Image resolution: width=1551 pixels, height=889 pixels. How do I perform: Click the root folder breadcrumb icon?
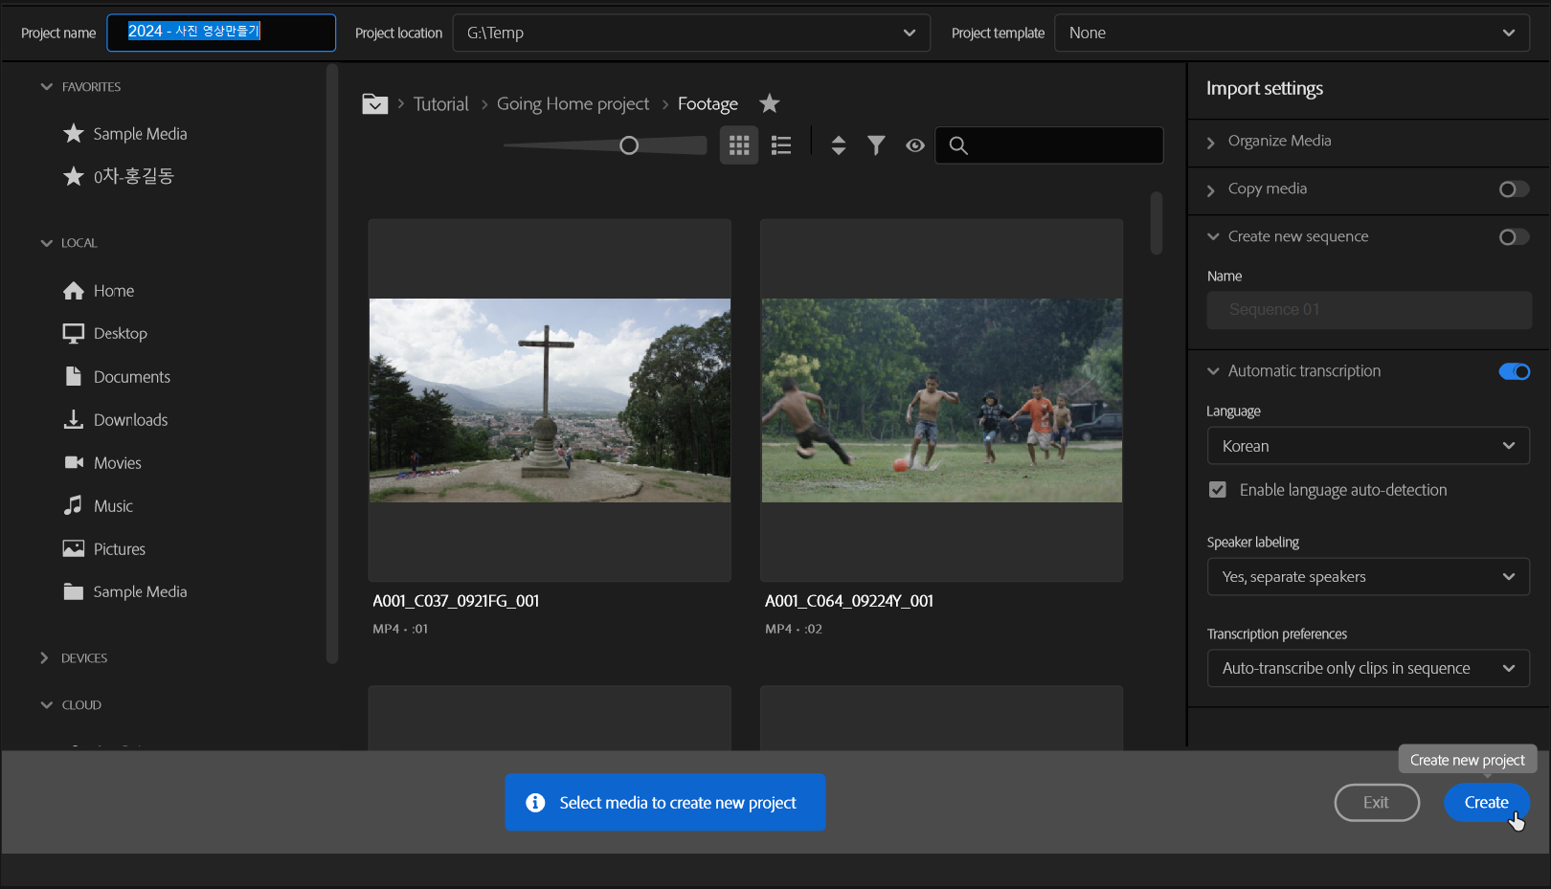(374, 103)
